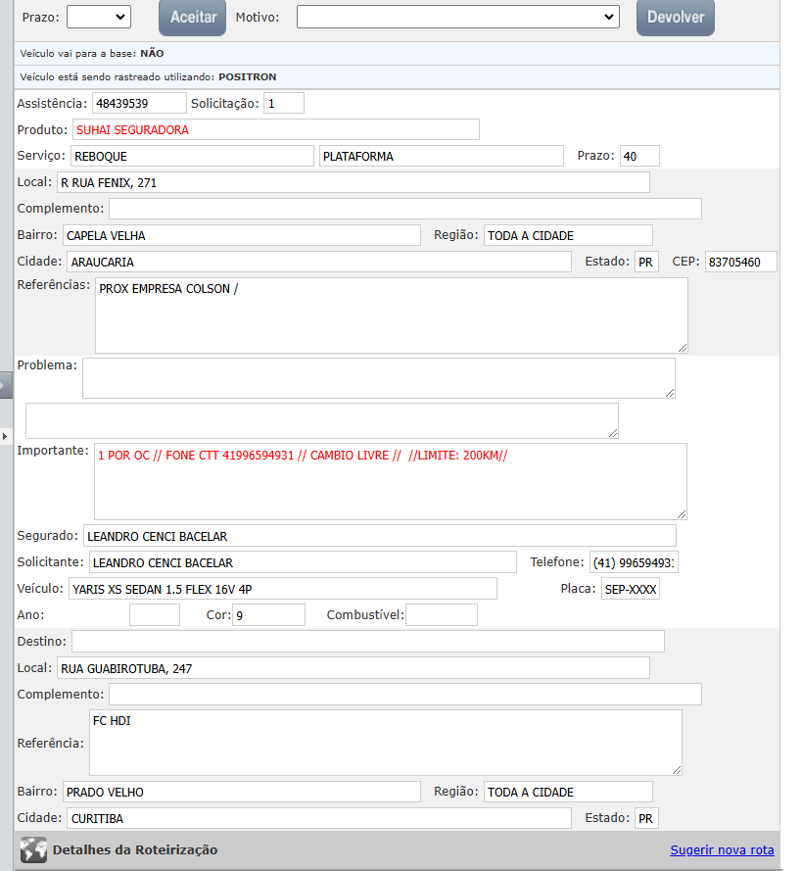Screen dimensions: 802x871
Task: Open the Prazo dropdown at the top
Action: click(99, 17)
